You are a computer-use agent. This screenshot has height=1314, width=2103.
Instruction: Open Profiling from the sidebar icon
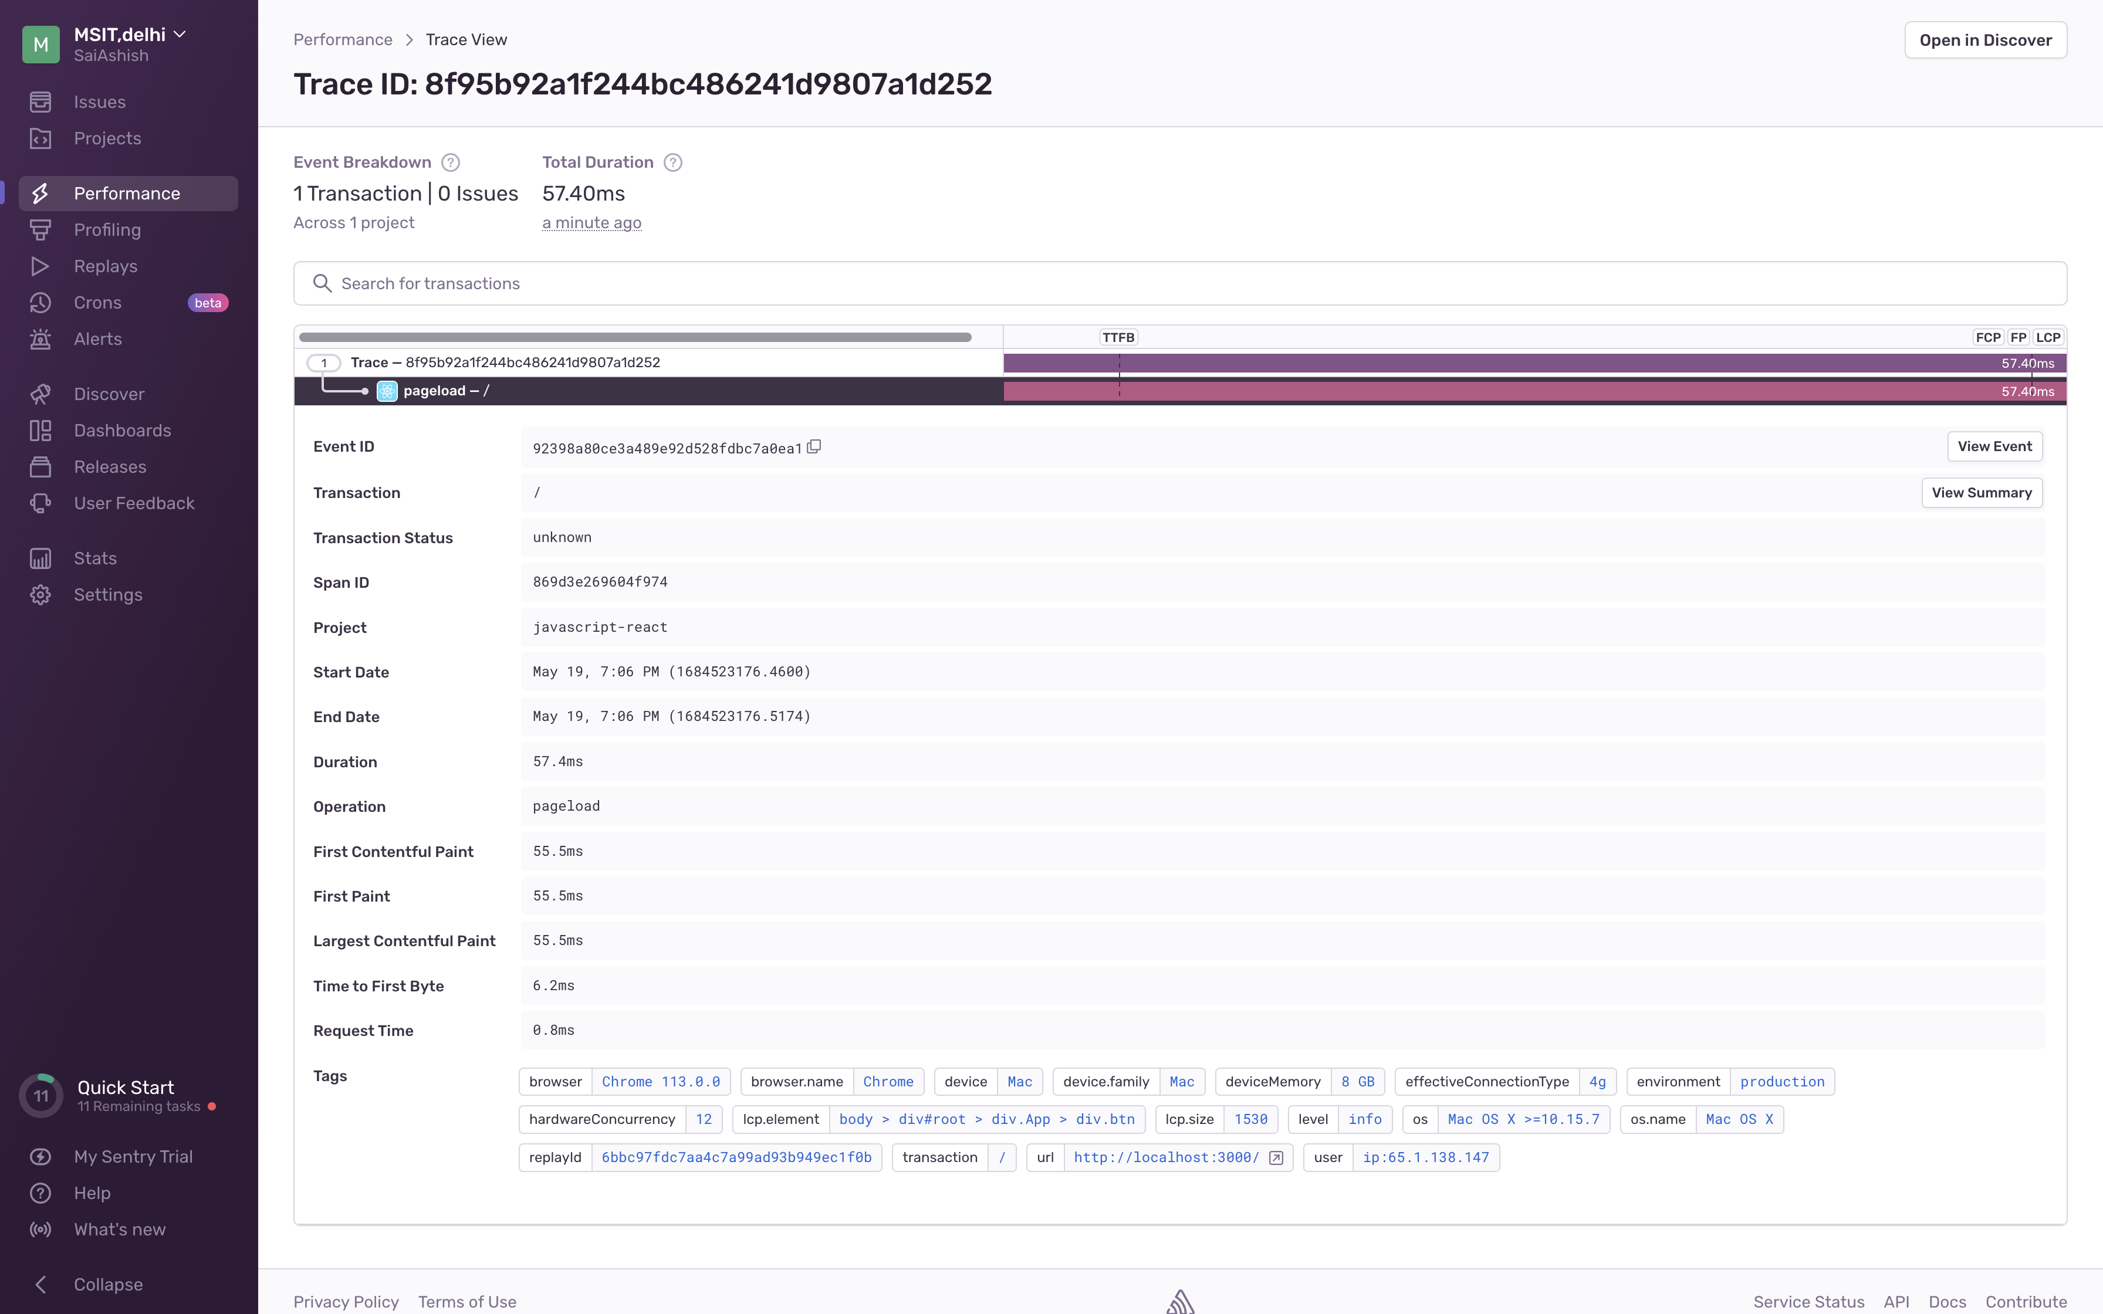coord(41,229)
